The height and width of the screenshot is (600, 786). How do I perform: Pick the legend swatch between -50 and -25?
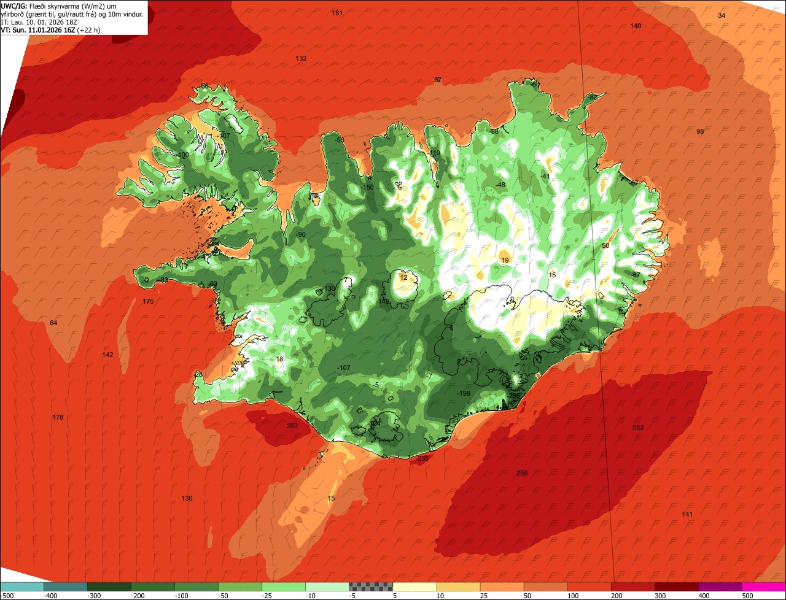pyautogui.click(x=240, y=587)
